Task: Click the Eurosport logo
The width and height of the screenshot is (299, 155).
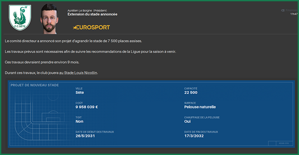Action: 91,27
